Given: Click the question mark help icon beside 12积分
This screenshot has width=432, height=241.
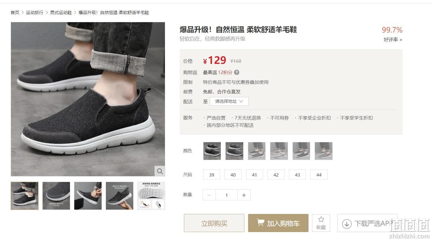Looking at the screenshot, I should click(237, 72).
